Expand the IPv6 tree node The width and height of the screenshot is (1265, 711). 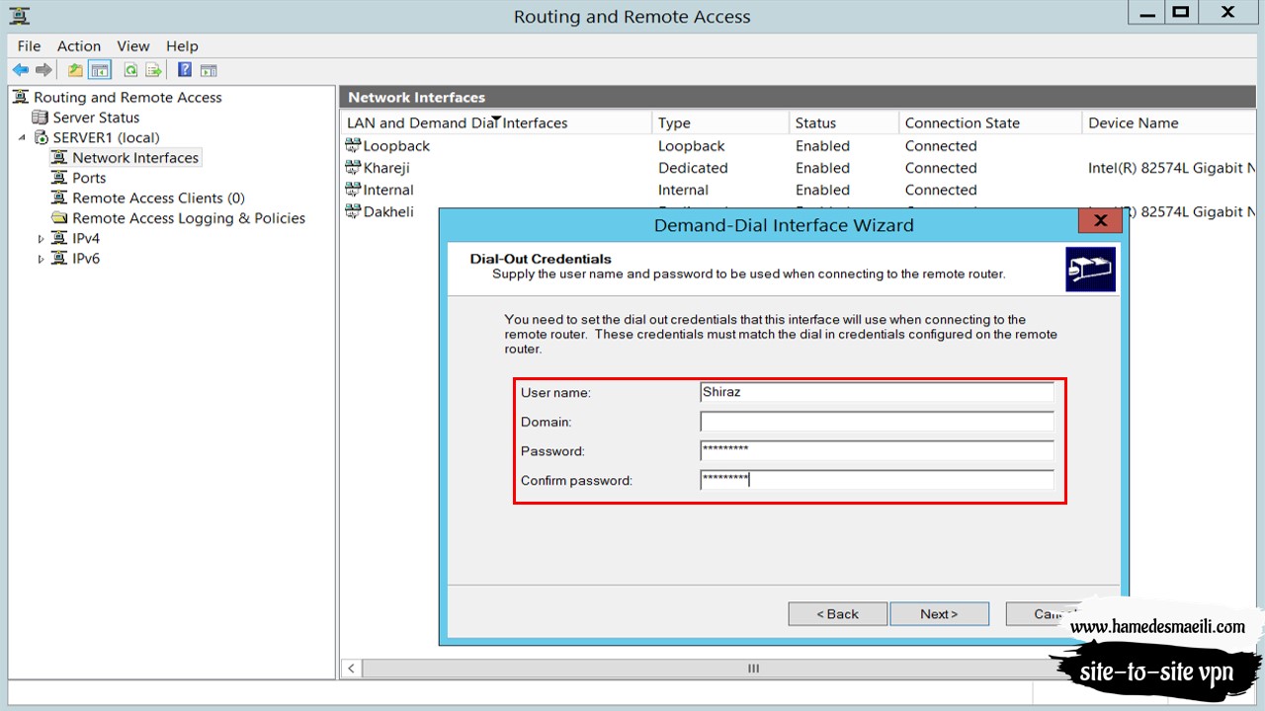tap(41, 260)
